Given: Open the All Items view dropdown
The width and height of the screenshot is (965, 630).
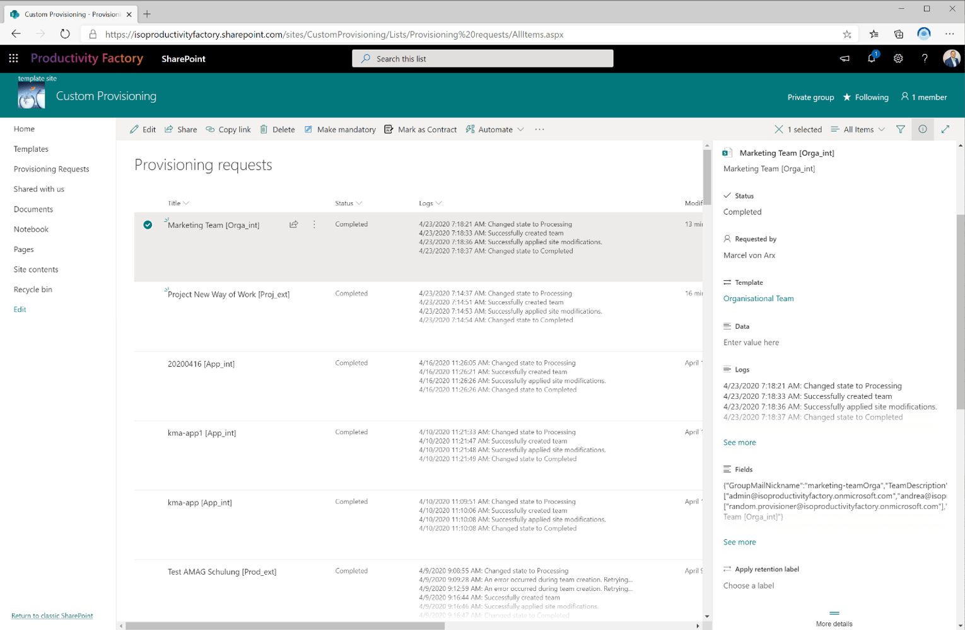Looking at the screenshot, I should point(858,129).
